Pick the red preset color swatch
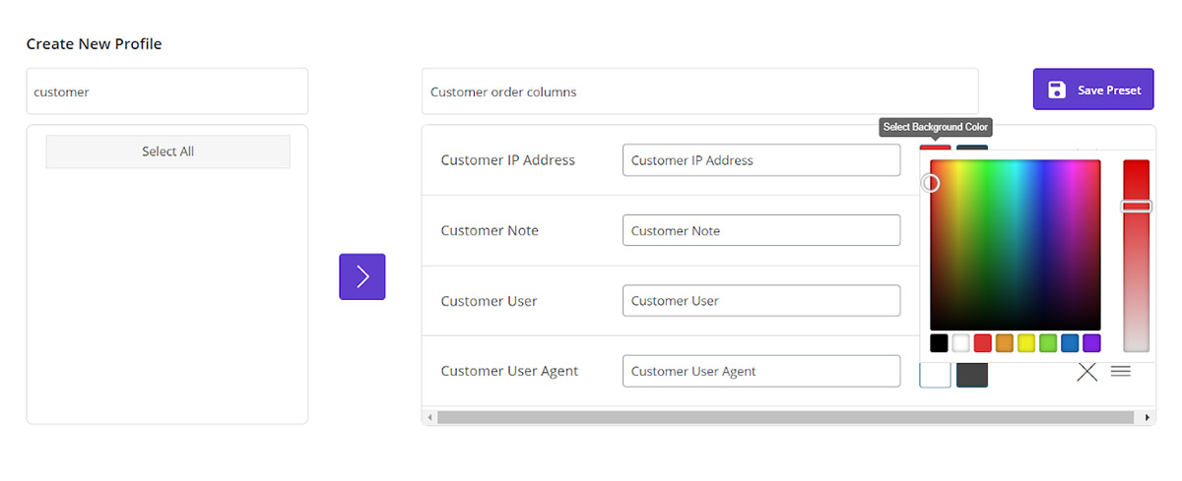The image size is (1182, 481). (982, 343)
